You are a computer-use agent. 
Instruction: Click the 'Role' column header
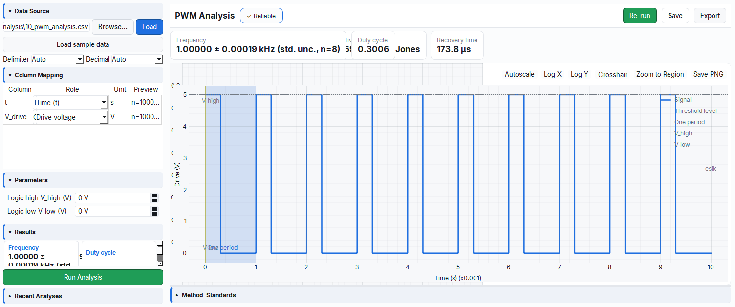[x=72, y=89]
